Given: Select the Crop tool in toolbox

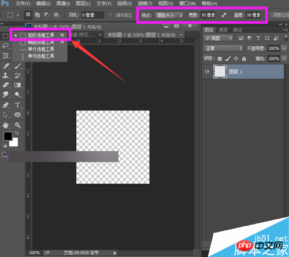Looking at the screenshot, I should (6, 56).
